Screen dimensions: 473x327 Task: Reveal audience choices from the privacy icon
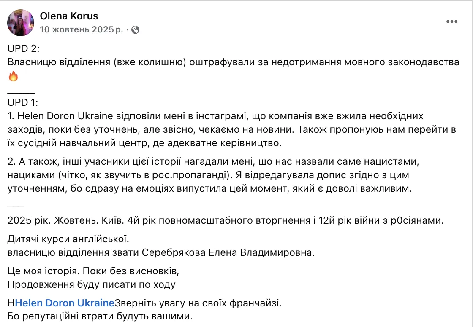pos(135,30)
